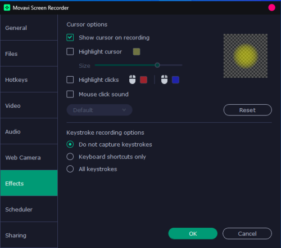This screenshot has height=248, width=281.
Task: Click the Size label text
Action: (x=84, y=65)
